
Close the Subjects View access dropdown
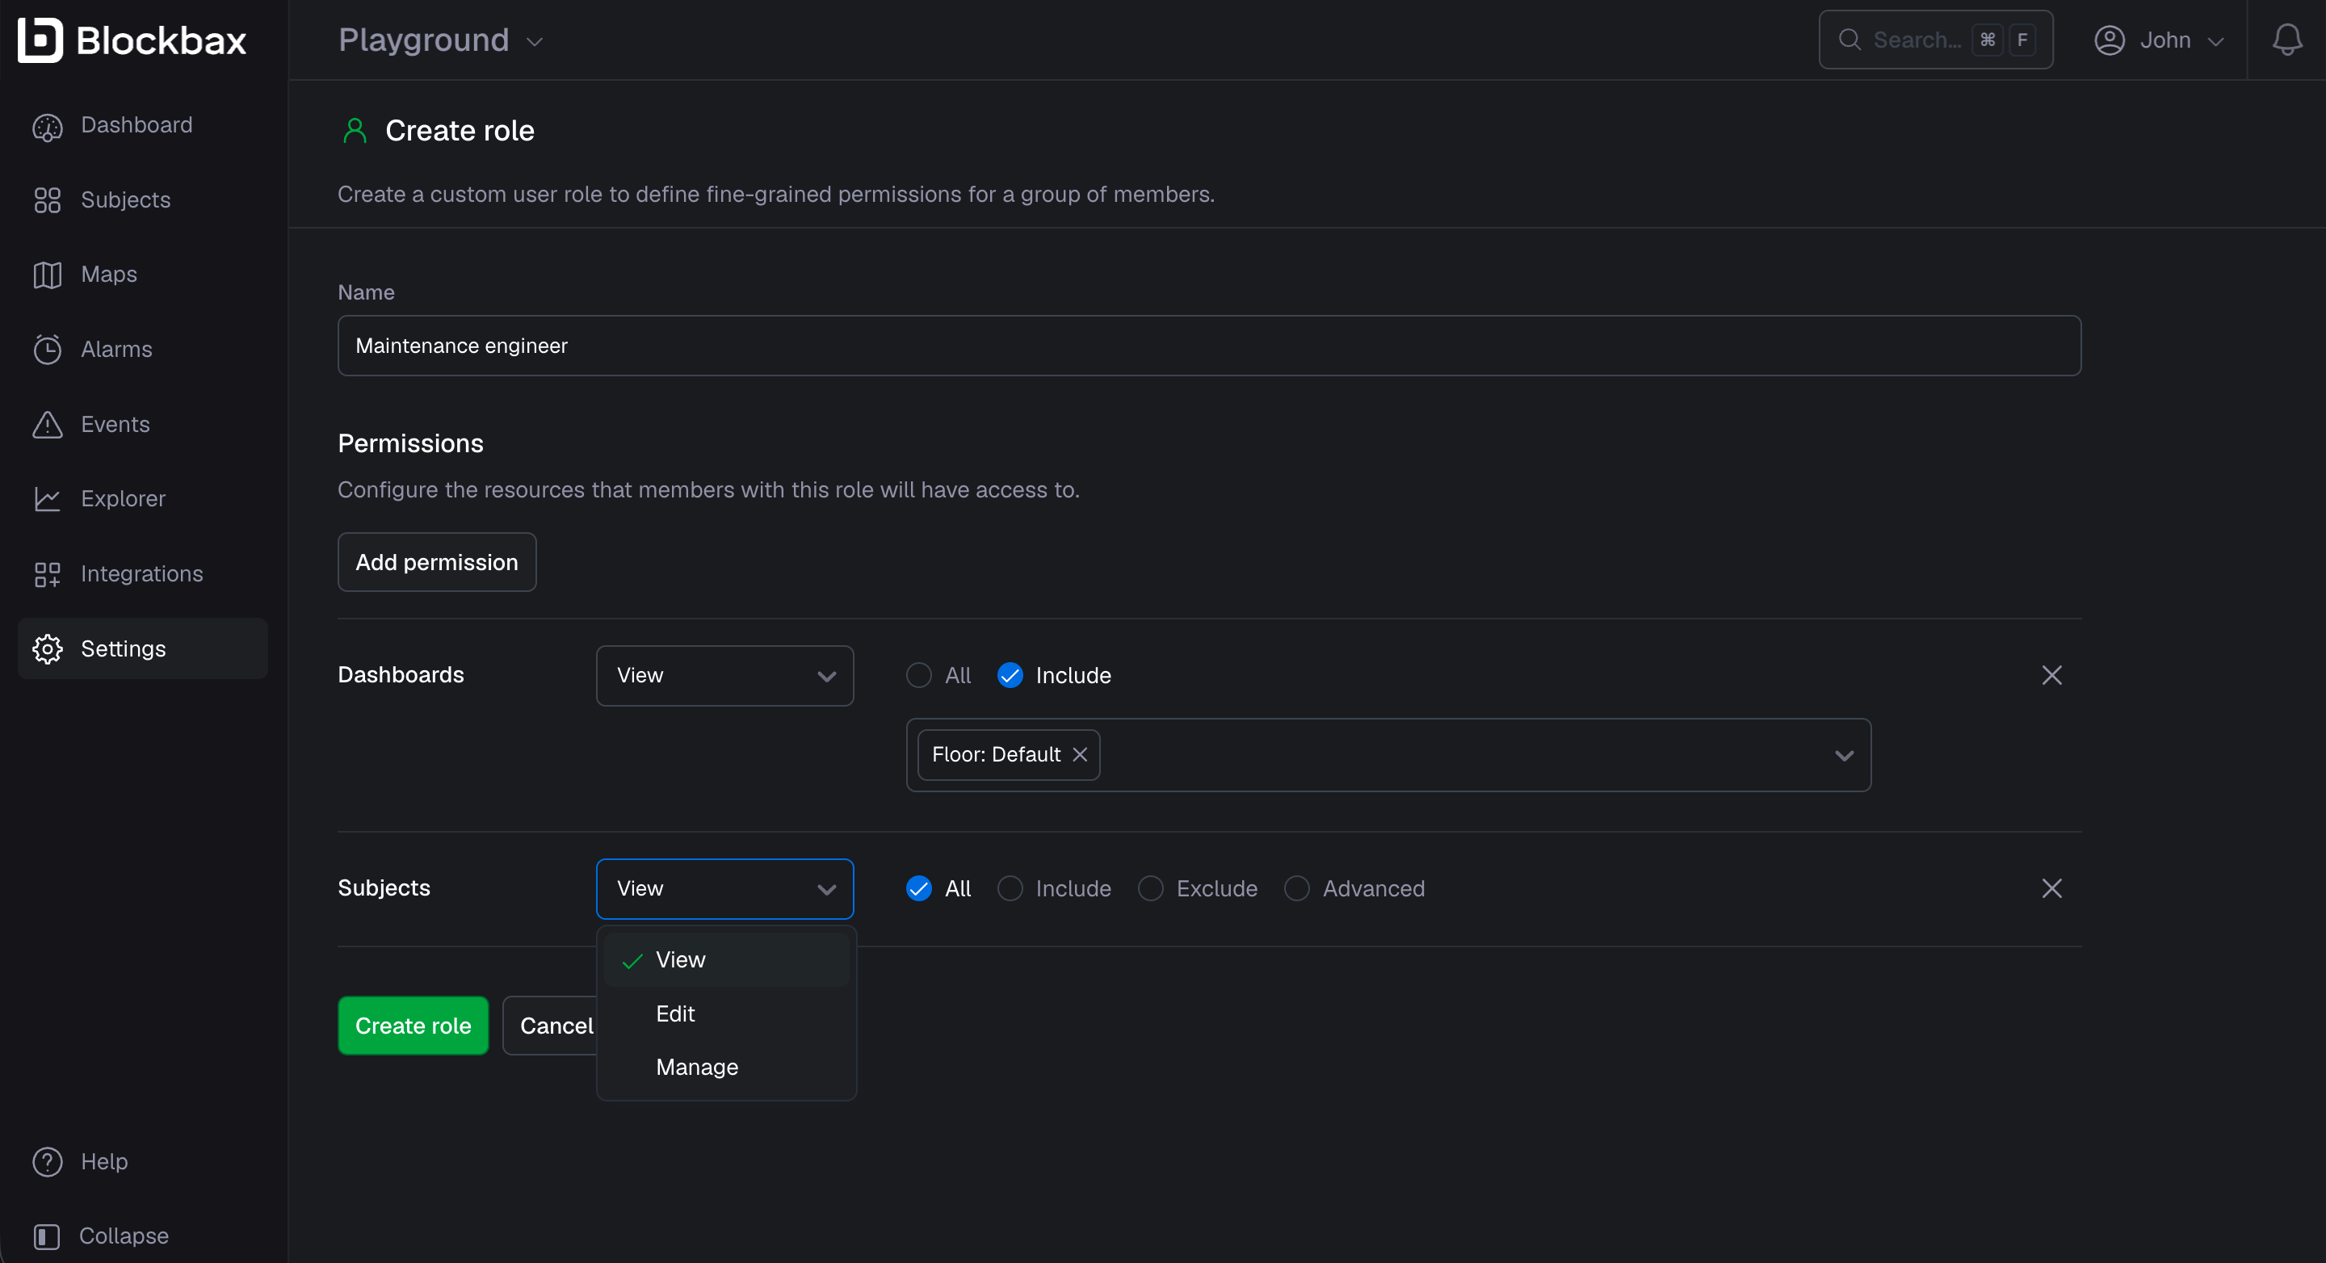click(x=725, y=888)
